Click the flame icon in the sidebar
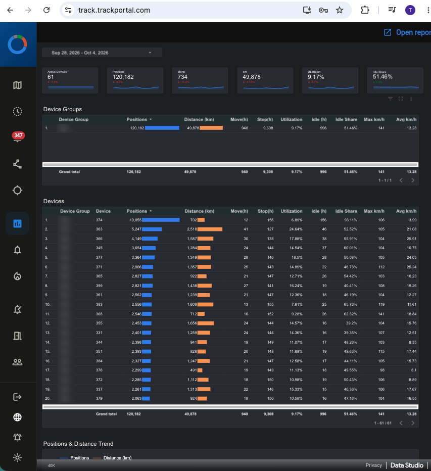431x471 pixels. pyautogui.click(x=17, y=276)
